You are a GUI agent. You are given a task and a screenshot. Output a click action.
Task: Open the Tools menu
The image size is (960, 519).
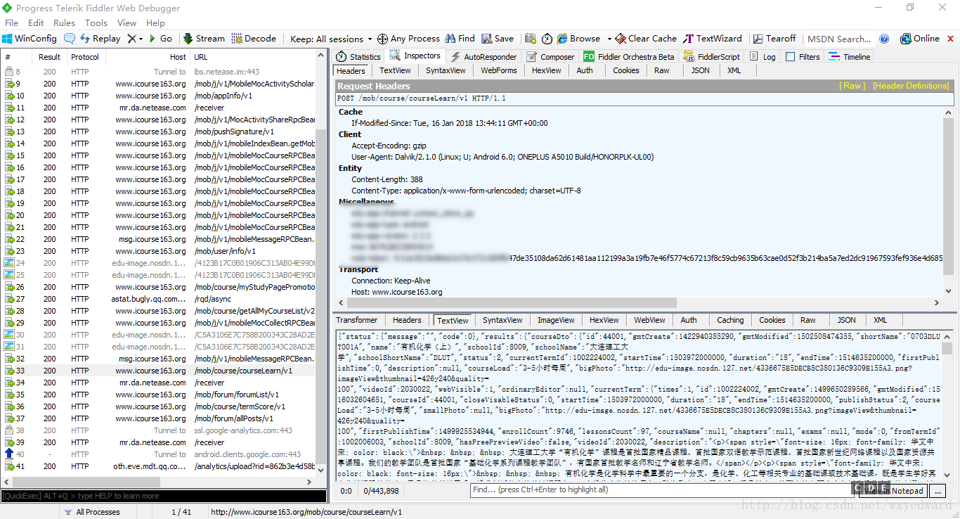click(x=96, y=23)
